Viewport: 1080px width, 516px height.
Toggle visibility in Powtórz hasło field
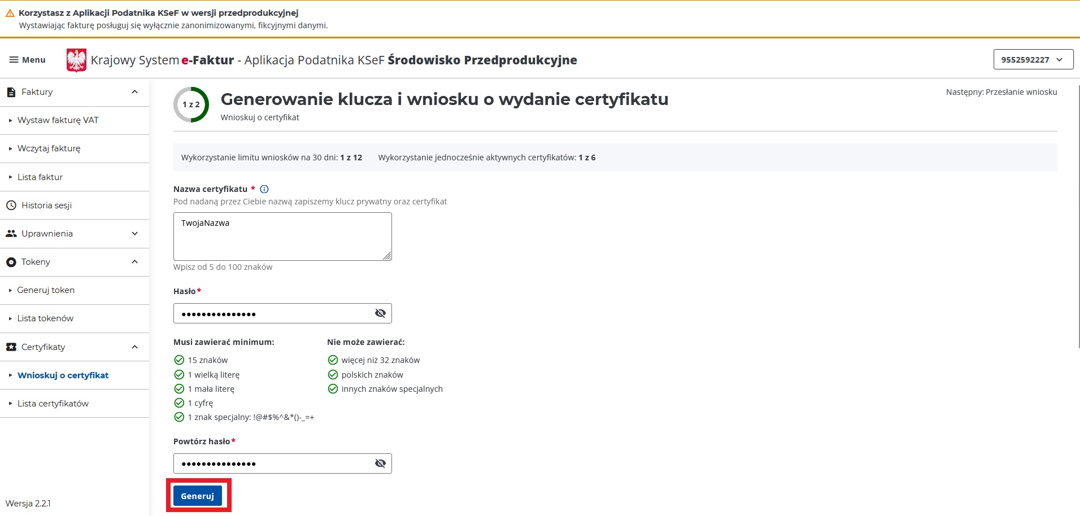380,463
